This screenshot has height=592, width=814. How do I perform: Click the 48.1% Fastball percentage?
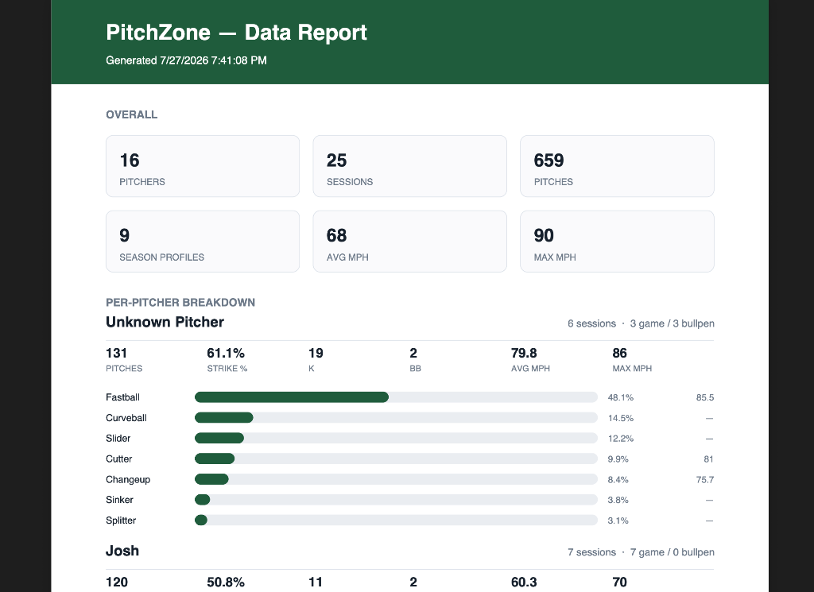[620, 397]
